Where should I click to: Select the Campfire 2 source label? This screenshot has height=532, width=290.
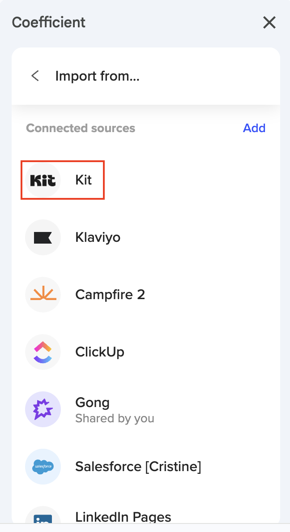[110, 295]
